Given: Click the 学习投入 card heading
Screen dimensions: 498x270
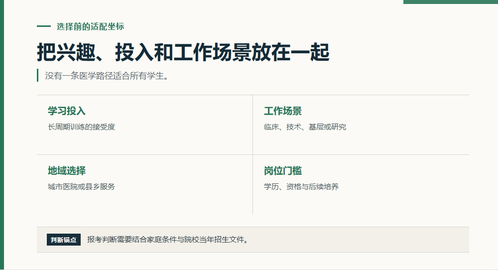Looking at the screenshot, I should pos(67,111).
